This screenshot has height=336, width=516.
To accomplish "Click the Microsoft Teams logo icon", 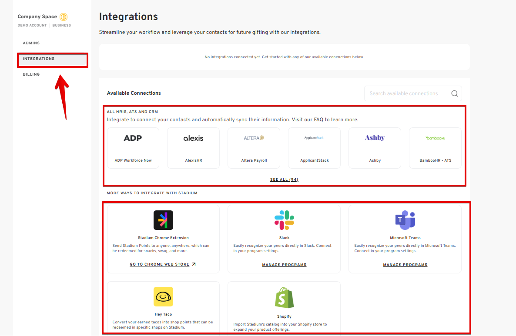I will tap(405, 220).
